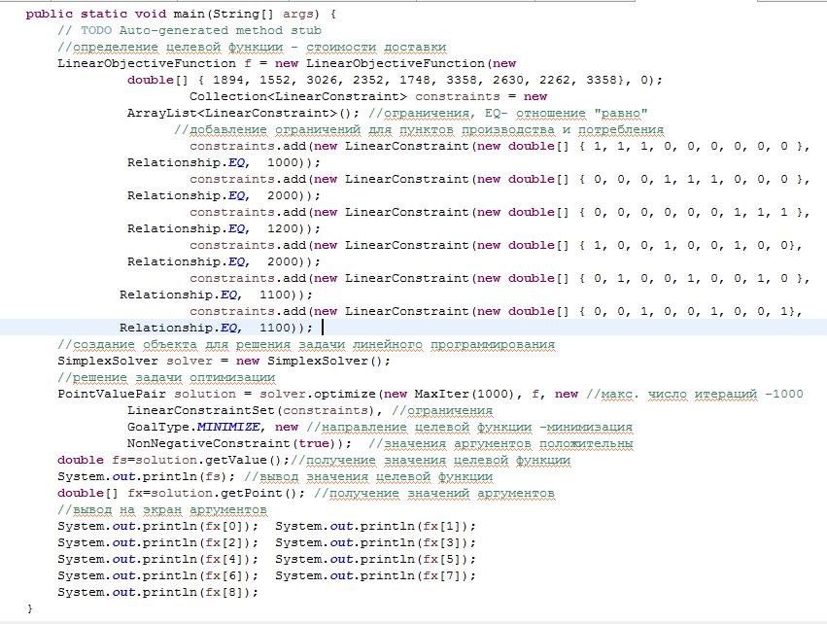The height and width of the screenshot is (624, 827).
Task: Click 'MaxIter(1000)' argument
Action: (465, 394)
